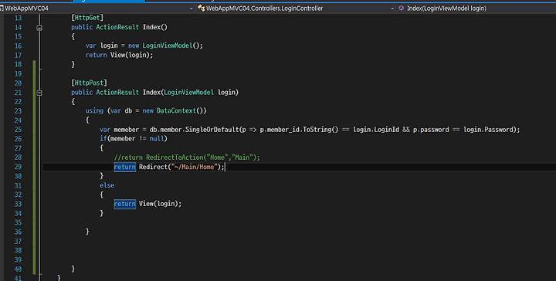Click the opening brace on line 22
Viewport: 556px width, 281px height.
73,102
